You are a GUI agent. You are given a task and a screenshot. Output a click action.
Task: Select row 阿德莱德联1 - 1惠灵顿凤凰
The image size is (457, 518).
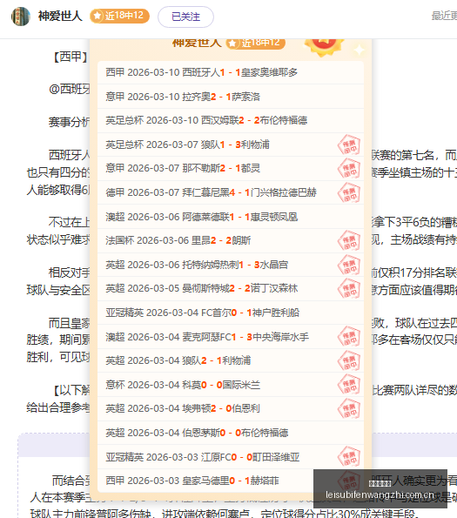[x=231, y=217]
